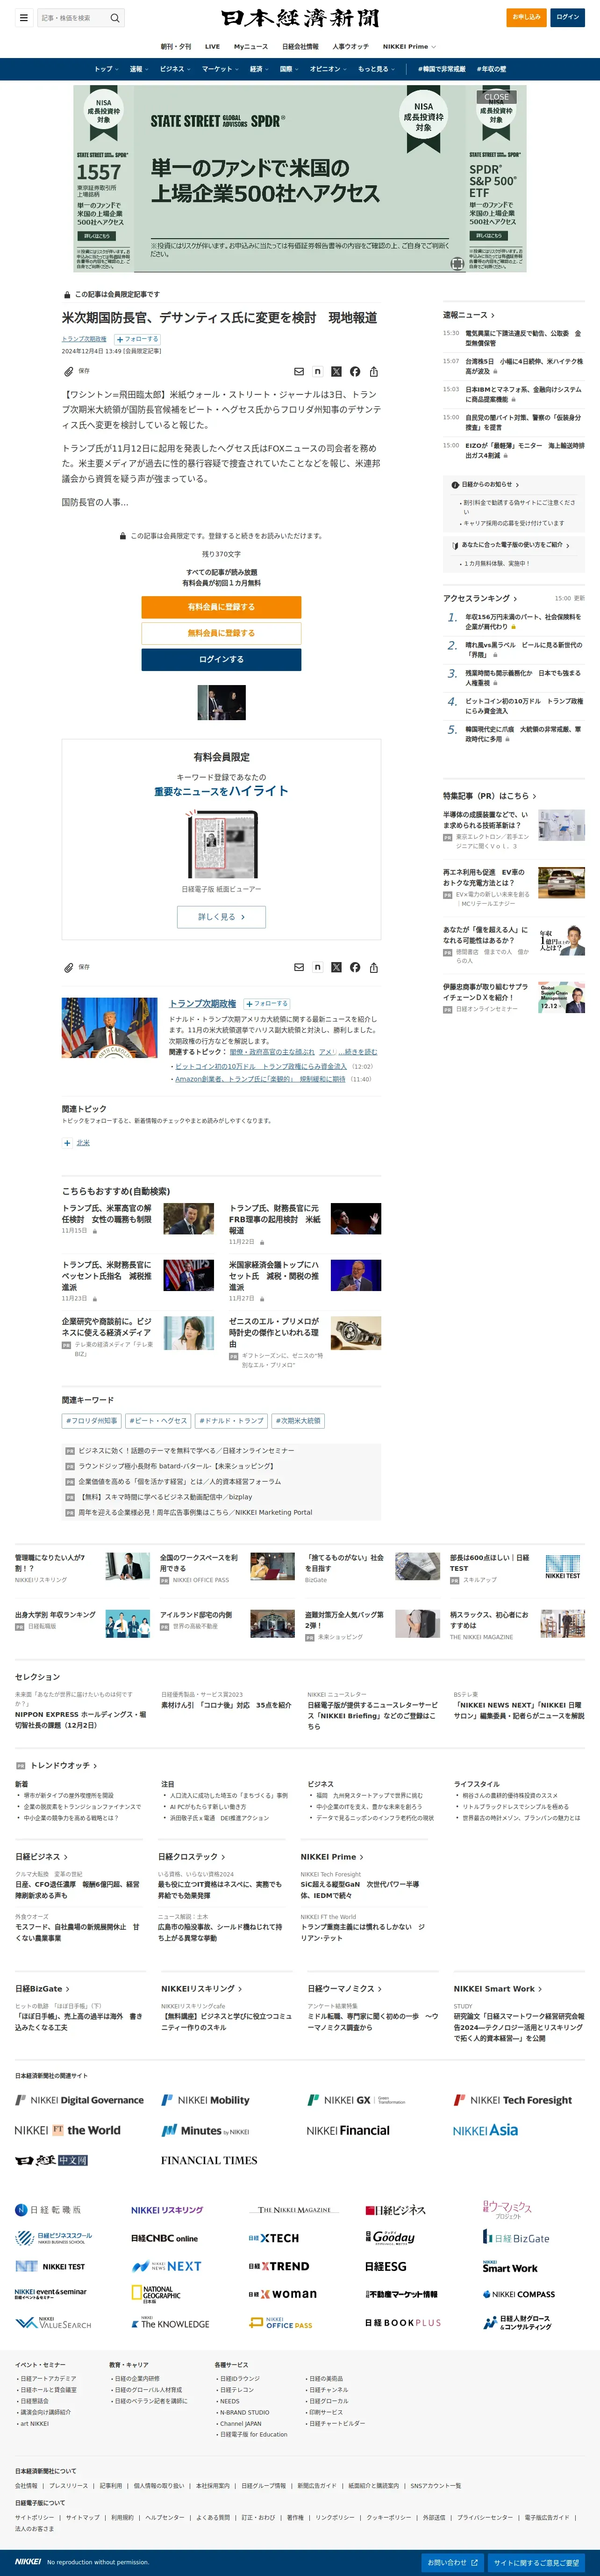Open the LIVE menu item

point(213,46)
